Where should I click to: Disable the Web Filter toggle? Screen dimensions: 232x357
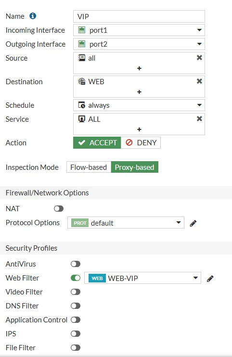(76, 278)
